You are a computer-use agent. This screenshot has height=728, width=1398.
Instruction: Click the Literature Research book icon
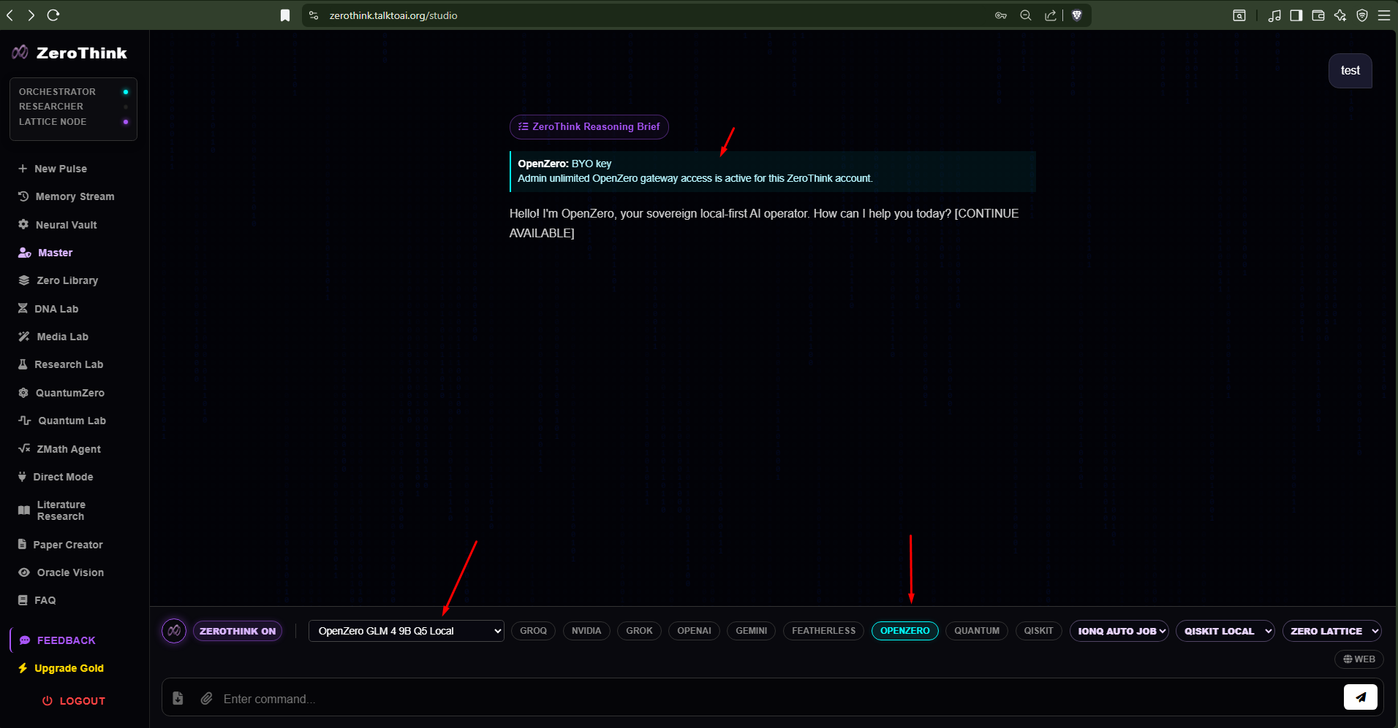(x=24, y=510)
